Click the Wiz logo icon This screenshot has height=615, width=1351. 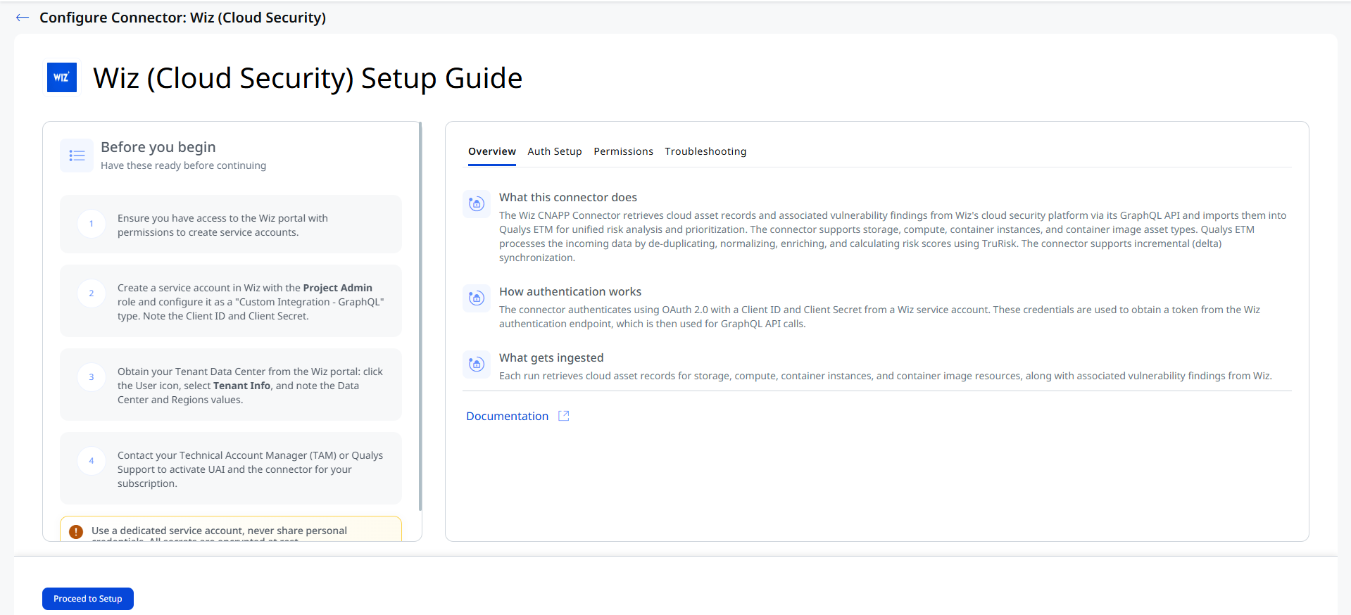coord(62,77)
